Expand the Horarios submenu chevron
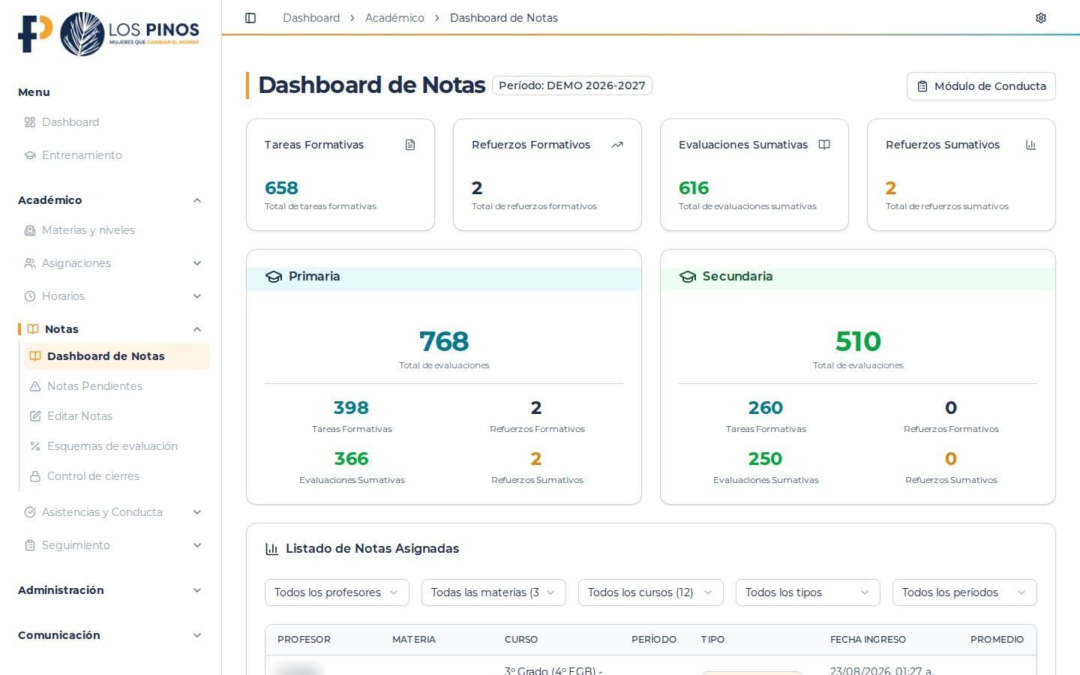1080x675 pixels. 197,296
